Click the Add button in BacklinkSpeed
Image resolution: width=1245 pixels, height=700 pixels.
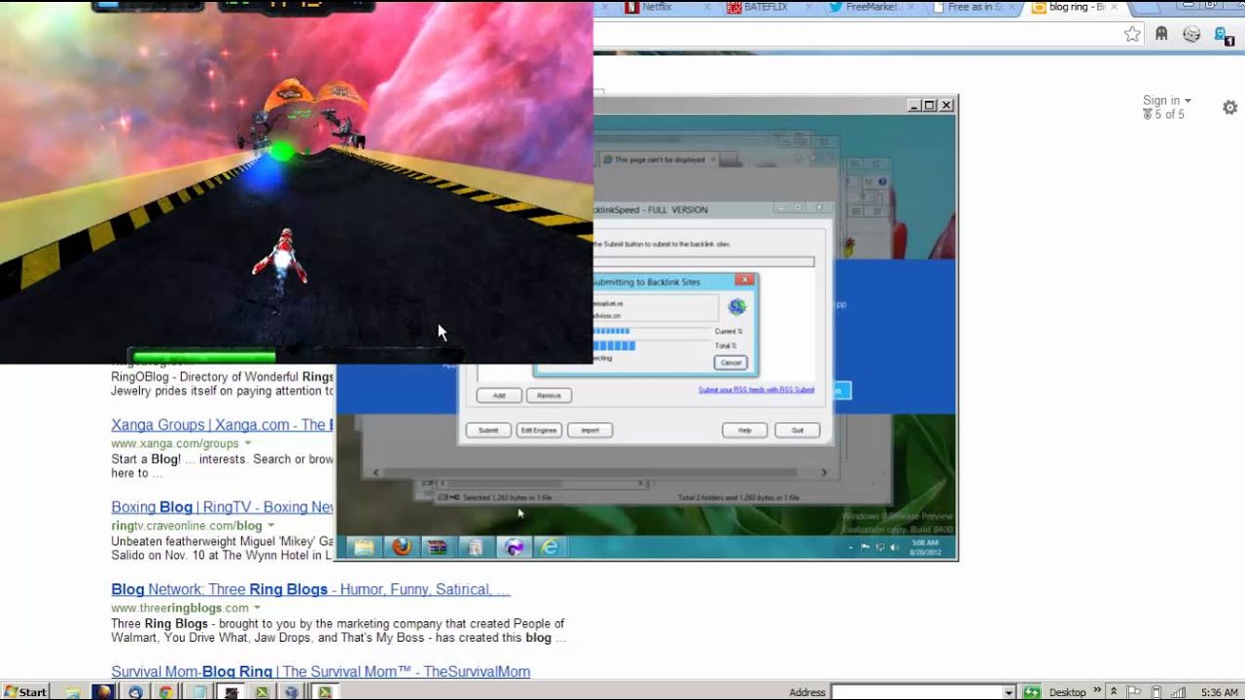tap(499, 396)
